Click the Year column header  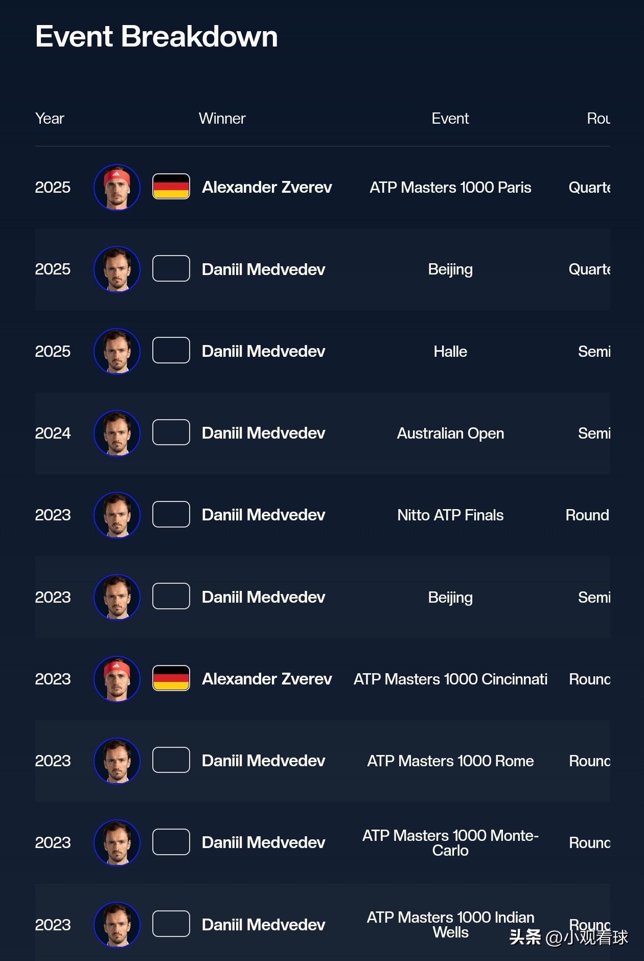coord(50,119)
